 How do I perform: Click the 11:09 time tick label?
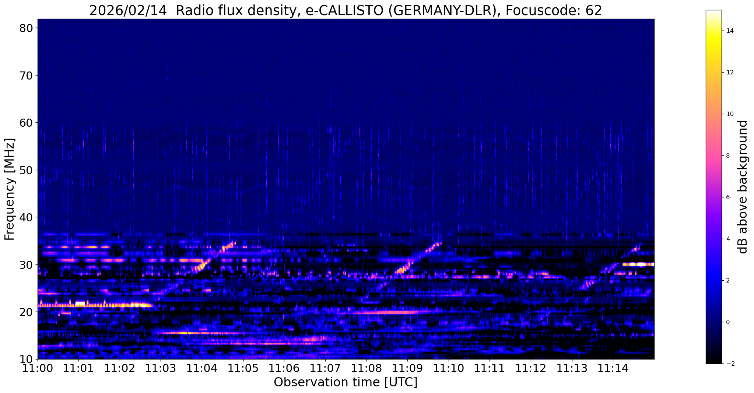pos(407,368)
